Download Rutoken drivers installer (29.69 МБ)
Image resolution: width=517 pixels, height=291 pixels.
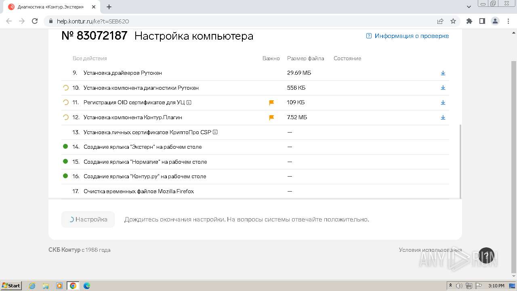(x=443, y=73)
